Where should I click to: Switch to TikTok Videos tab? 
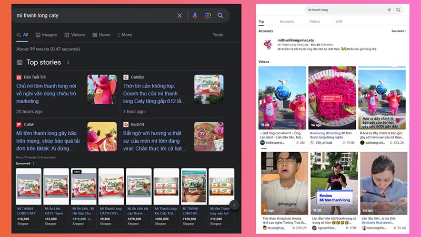point(315,22)
